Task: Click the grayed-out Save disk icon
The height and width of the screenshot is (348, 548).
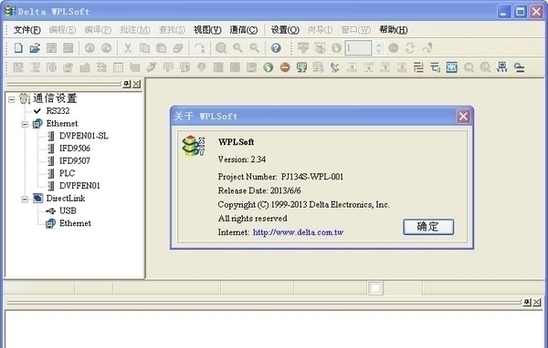Action: (51, 47)
